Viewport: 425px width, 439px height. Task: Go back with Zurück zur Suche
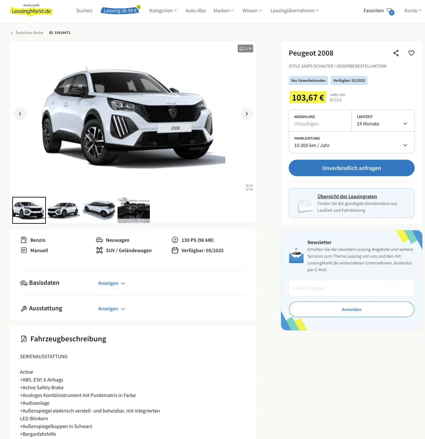[27, 33]
